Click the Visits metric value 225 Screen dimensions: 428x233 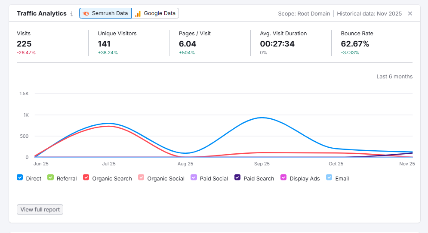tap(24, 43)
